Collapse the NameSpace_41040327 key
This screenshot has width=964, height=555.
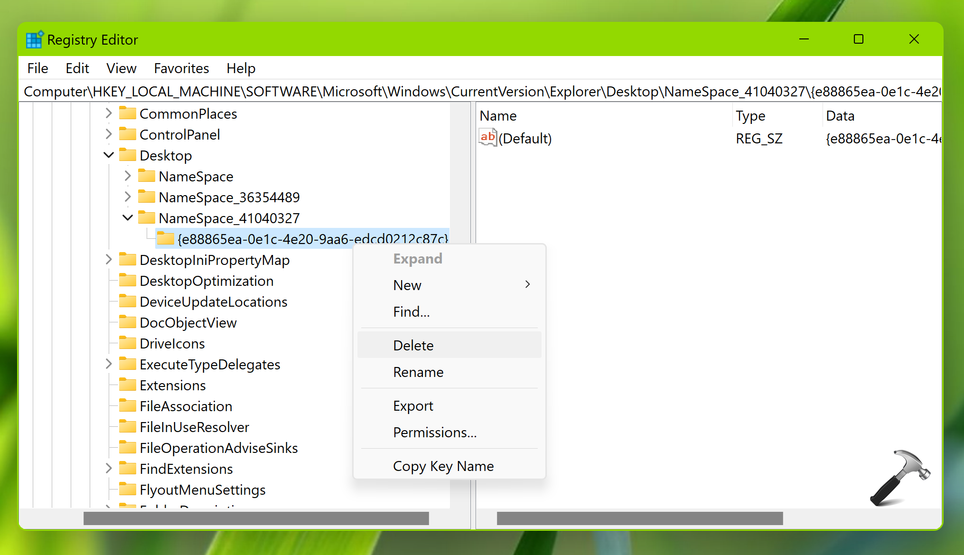[x=128, y=217]
